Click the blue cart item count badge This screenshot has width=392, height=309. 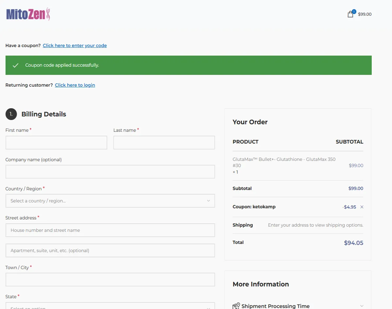354,11
